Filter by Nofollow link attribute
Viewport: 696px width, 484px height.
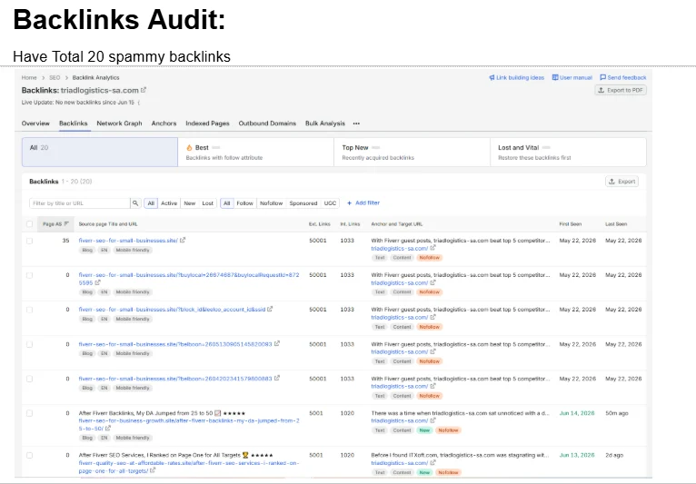click(271, 203)
